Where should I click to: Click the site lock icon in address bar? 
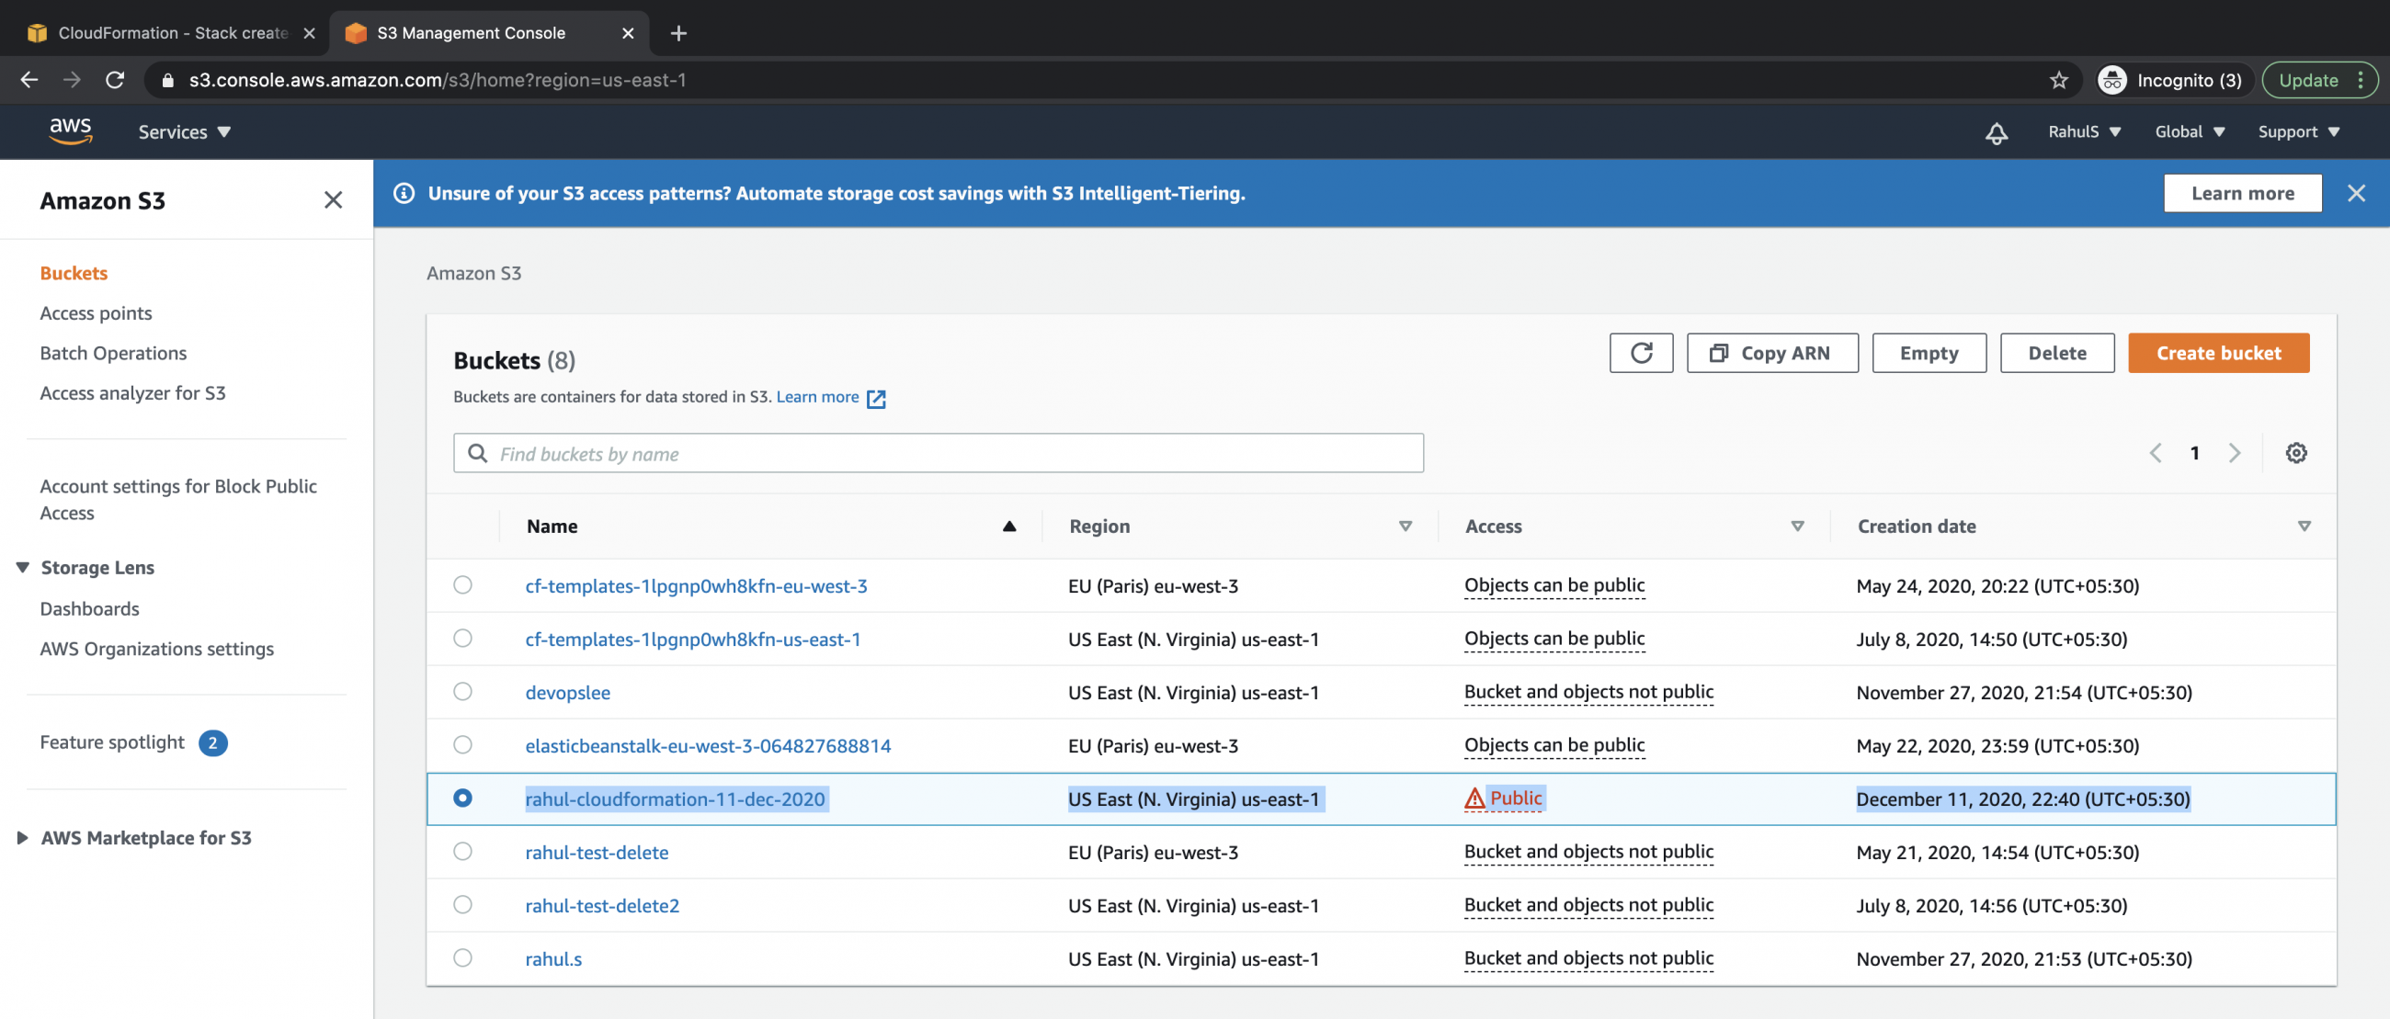coord(168,81)
